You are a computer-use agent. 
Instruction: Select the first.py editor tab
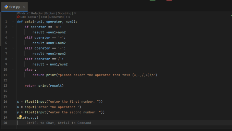(14, 7)
